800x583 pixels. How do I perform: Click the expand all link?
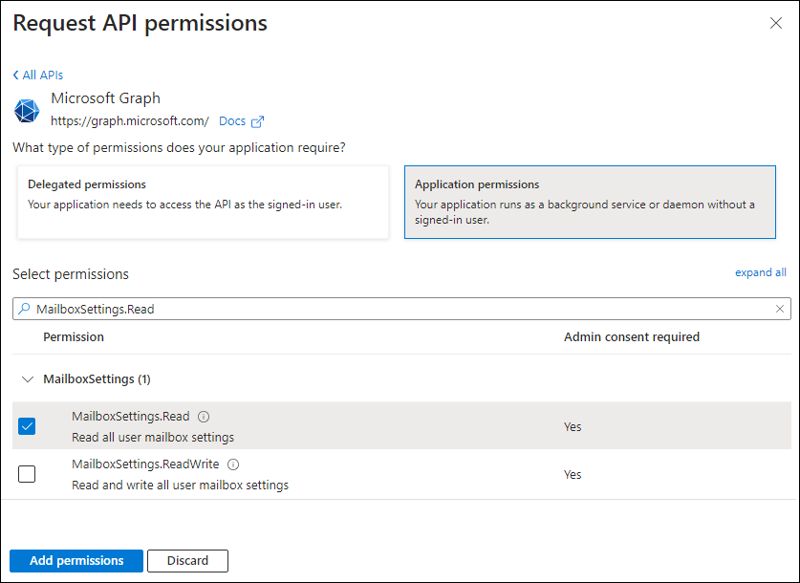[x=760, y=272]
